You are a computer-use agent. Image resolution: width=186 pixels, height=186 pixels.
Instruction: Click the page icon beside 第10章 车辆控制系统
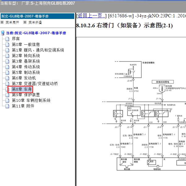pos(7,100)
